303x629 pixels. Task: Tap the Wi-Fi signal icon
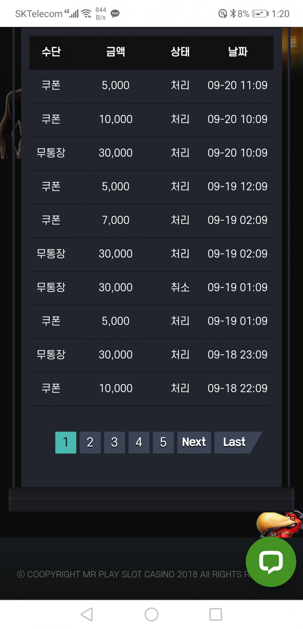[x=87, y=14]
